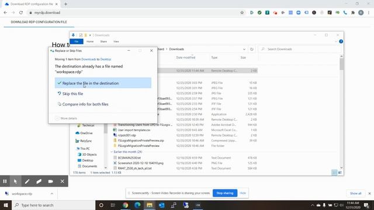This screenshot has width=374, height=210.
Task: Click the Desktop link in the dialog
Action: tap(105, 60)
